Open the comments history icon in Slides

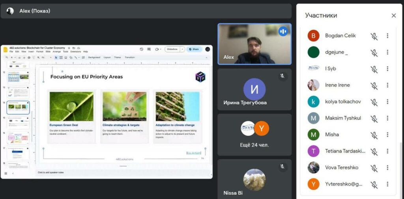[149, 49]
